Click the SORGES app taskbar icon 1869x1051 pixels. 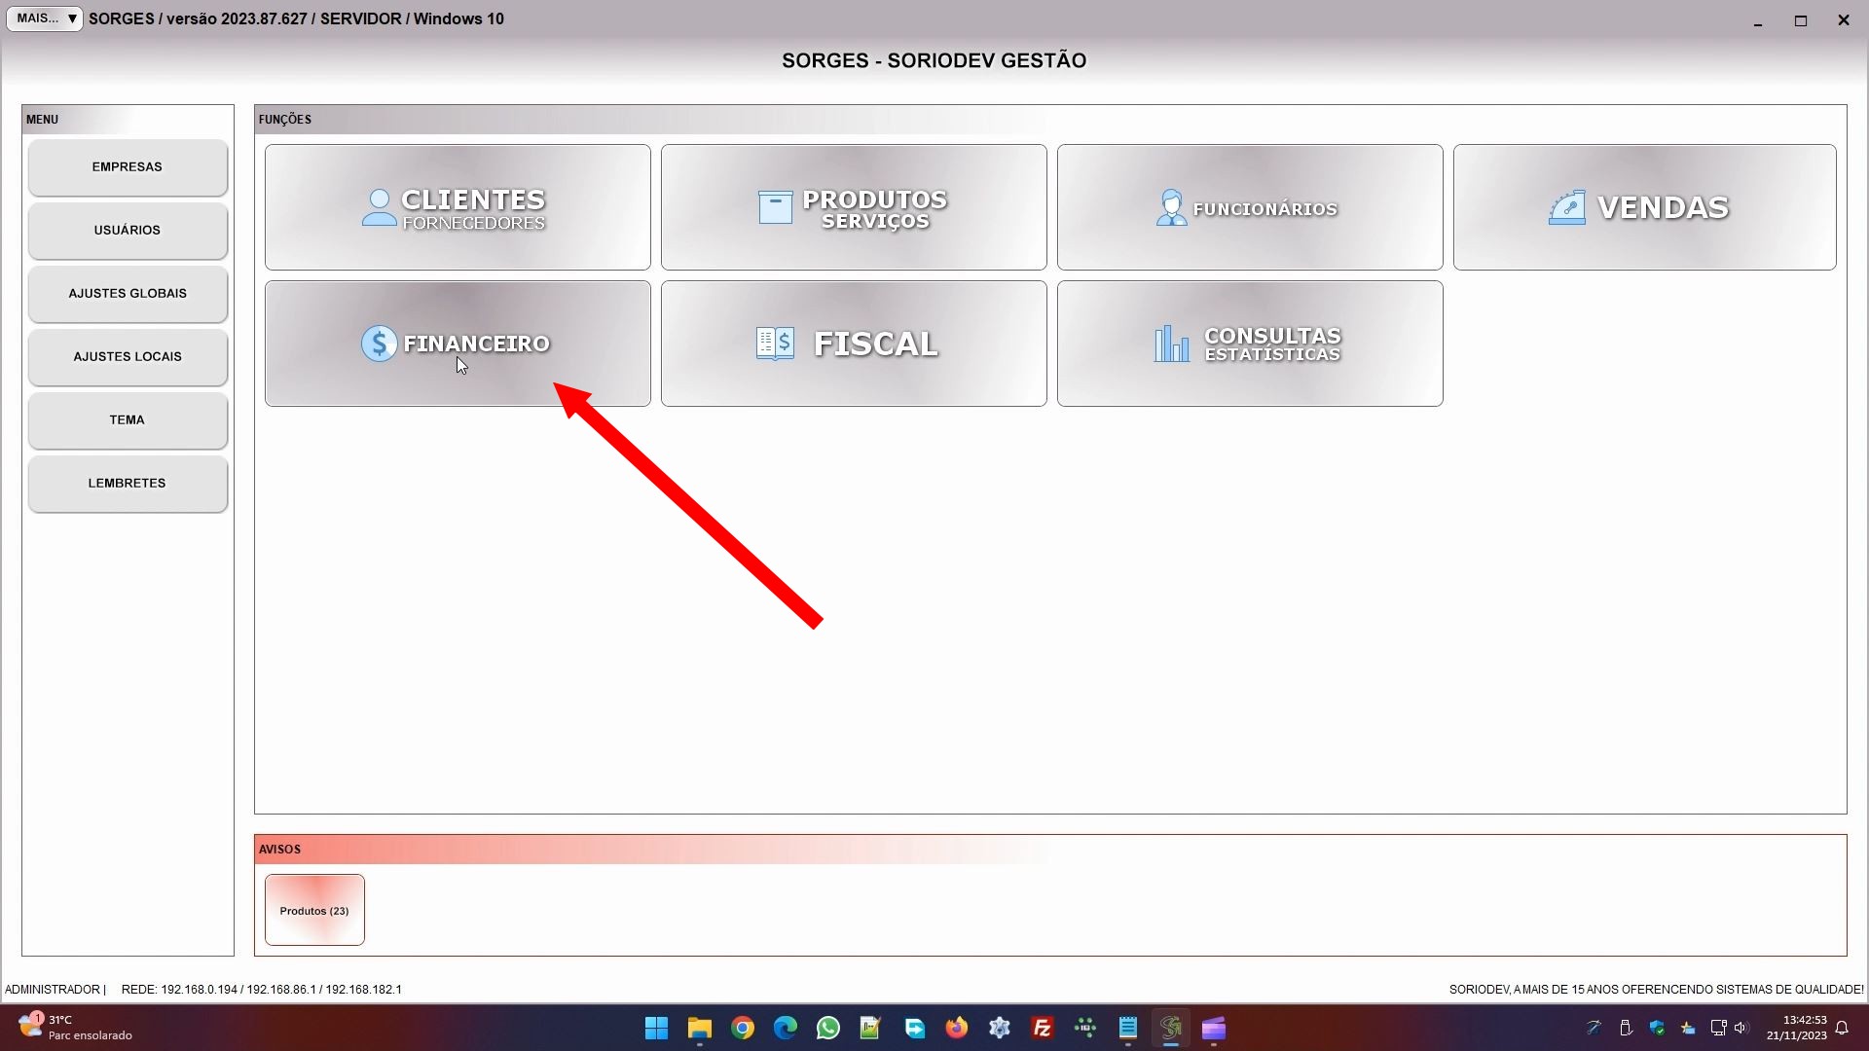pos(1171,1029)
